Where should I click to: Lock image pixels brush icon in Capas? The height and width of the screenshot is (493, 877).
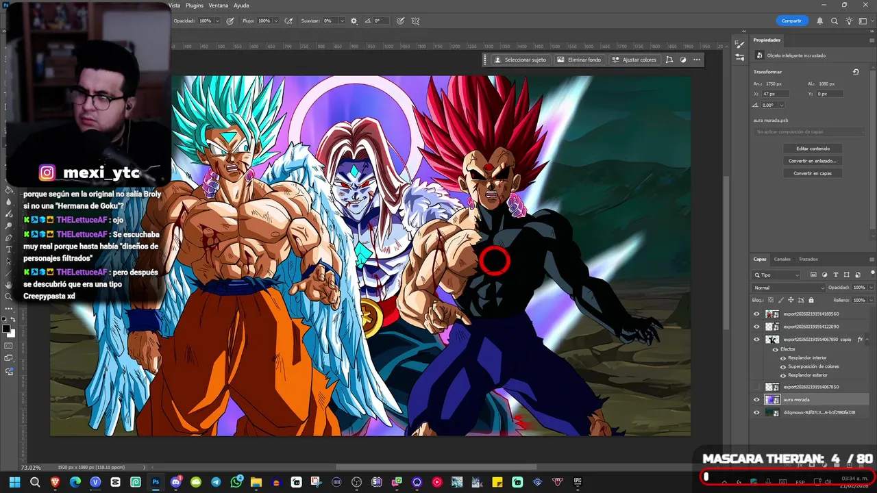[781, 300]
